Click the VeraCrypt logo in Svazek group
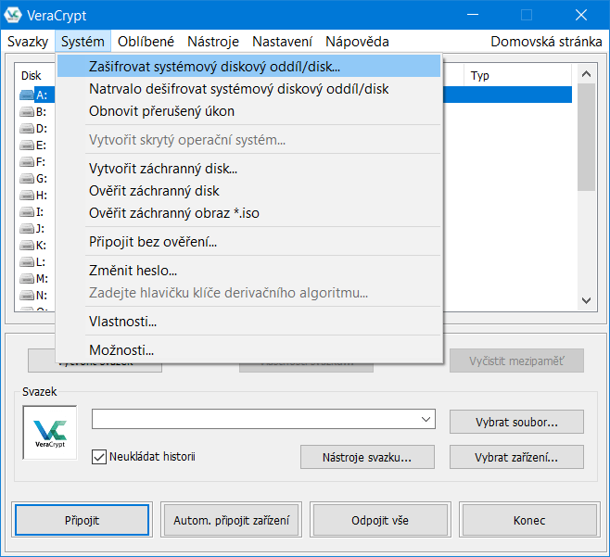 coord(50,433)
